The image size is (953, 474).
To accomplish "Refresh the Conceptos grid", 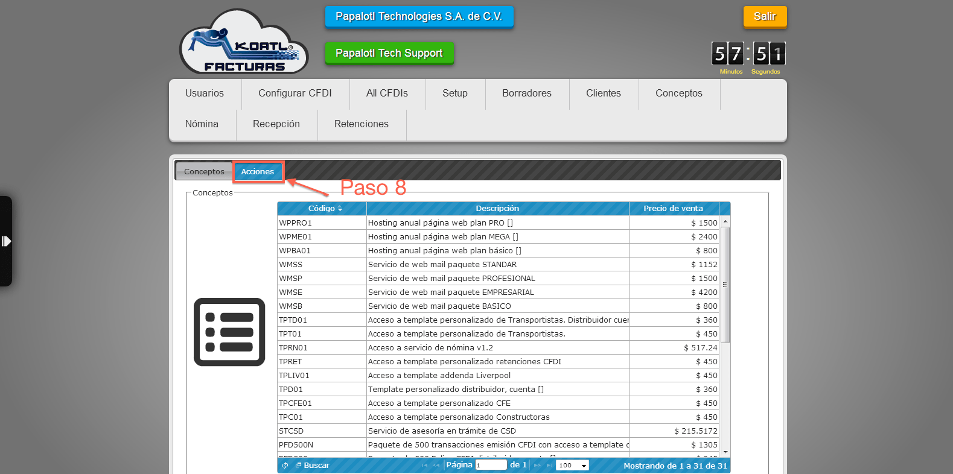I will [285, 466].
